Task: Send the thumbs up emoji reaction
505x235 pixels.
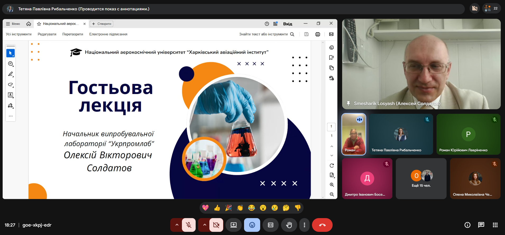Action: (x=217, y=208)
